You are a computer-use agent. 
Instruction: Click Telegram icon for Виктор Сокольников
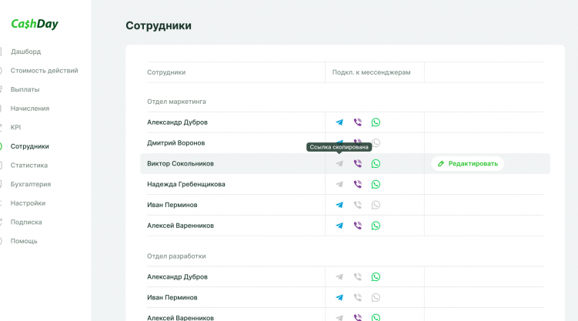pyautogui.click(x=339, y=164)
